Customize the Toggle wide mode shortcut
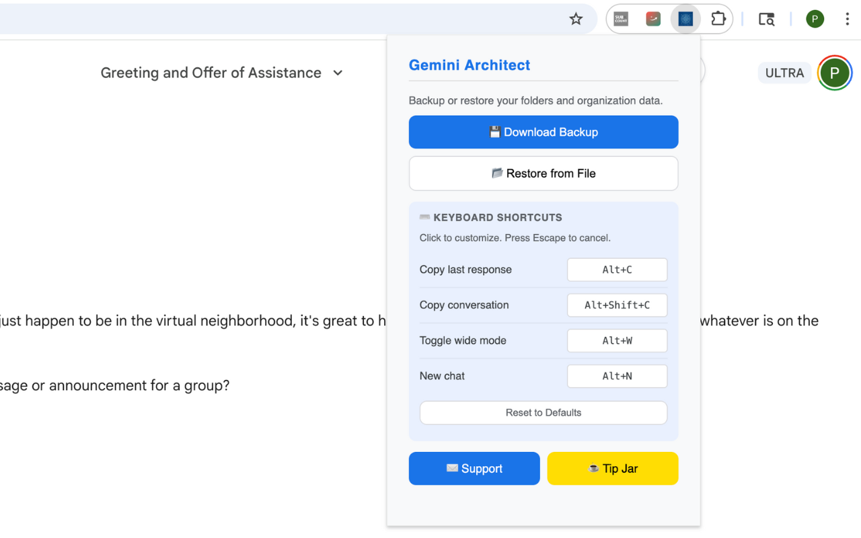The height and width of the screenshot is (538, 861). coord(617,340)
